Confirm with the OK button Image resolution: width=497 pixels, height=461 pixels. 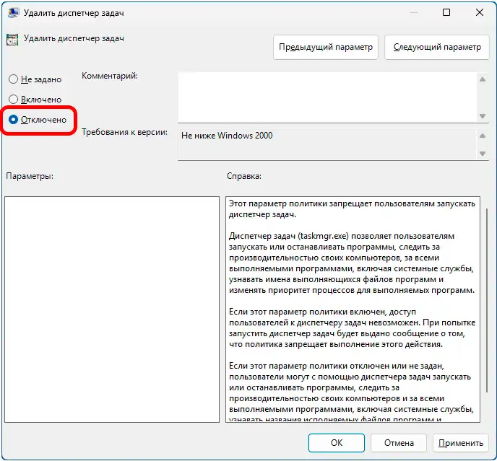337,443
